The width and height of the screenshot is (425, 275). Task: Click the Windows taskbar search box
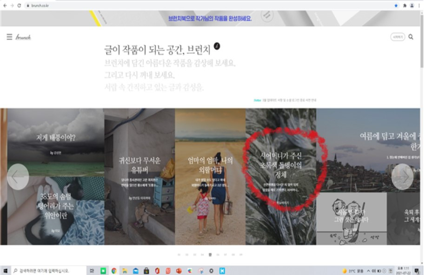click(49, 271)
